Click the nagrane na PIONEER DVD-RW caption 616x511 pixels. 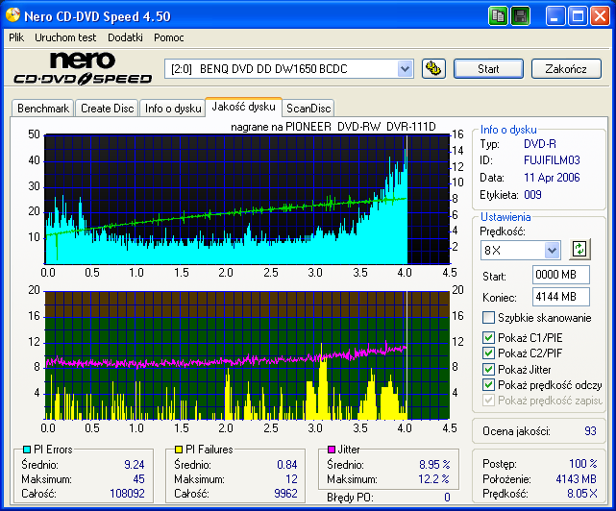333,127
